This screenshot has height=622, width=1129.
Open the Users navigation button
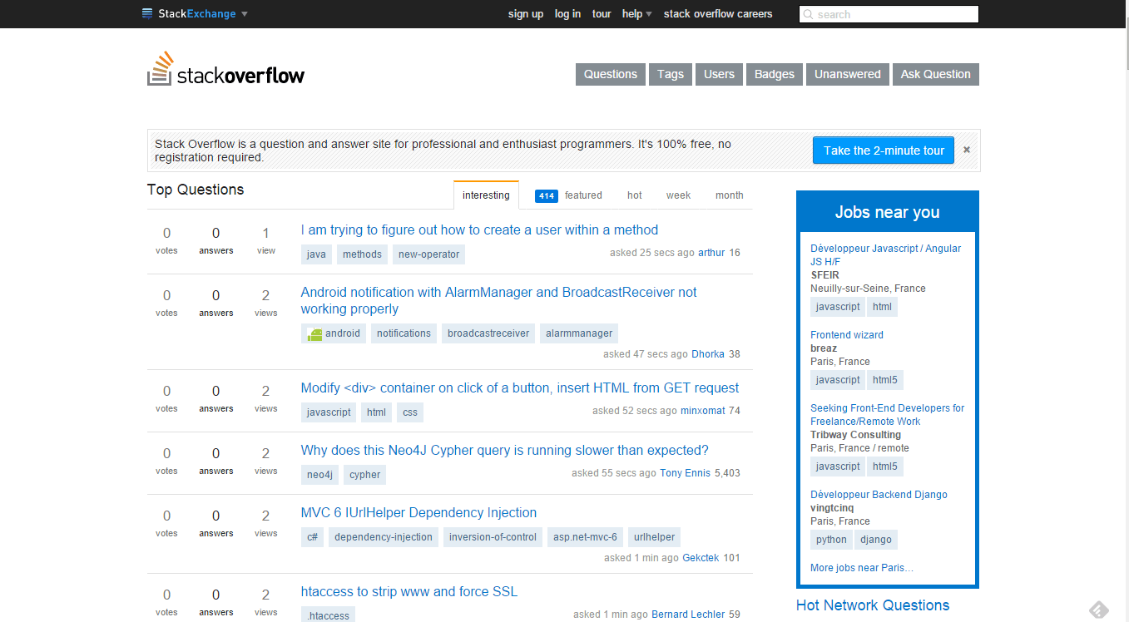[x=719, y=74]
